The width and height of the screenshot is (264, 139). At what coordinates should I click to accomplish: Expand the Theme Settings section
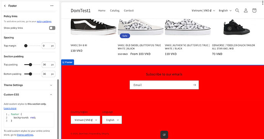[28, 85]
